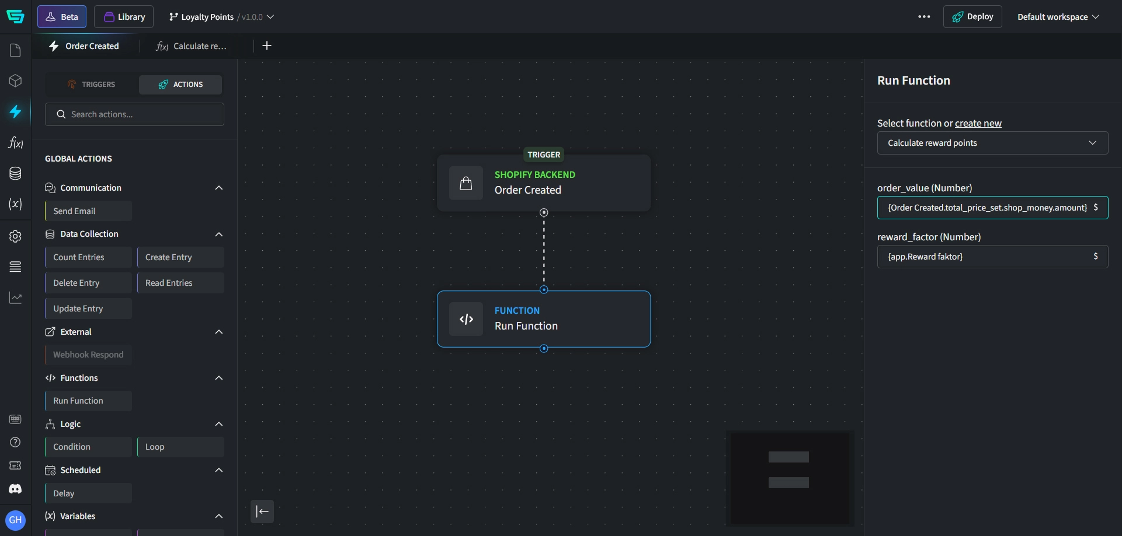
Task: Switch to the Library tab
Action: click(x=124, y=16)
